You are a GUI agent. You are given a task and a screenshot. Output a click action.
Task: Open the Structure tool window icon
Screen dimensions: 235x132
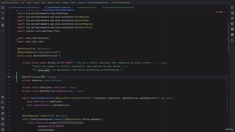[3, 25]
